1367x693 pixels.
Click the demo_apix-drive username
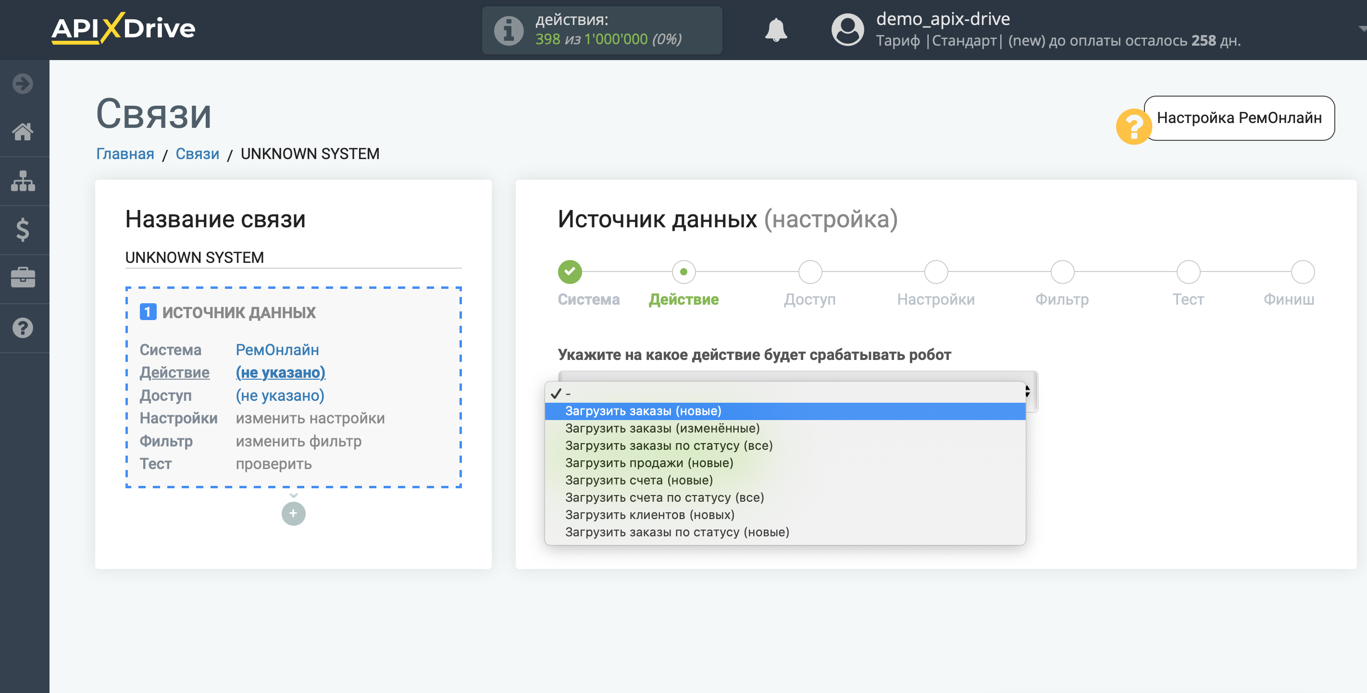point(943,19)
